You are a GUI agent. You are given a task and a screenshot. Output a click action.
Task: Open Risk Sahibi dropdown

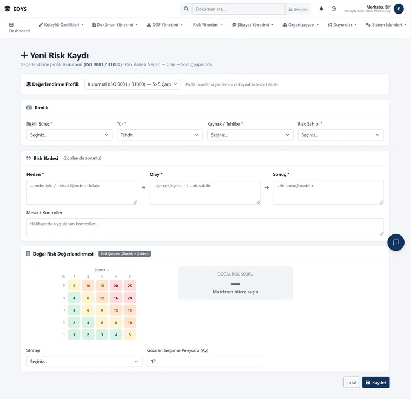pos(341,135)
